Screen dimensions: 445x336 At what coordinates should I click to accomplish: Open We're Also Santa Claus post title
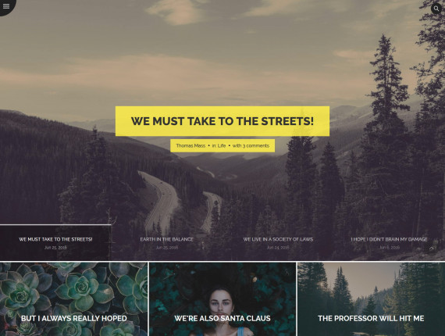tap(222, 318)
